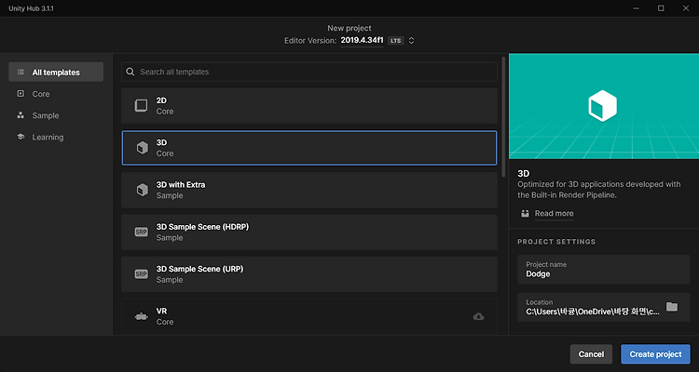
Task: Edit the project Location path field
Action: pos(604,307)
